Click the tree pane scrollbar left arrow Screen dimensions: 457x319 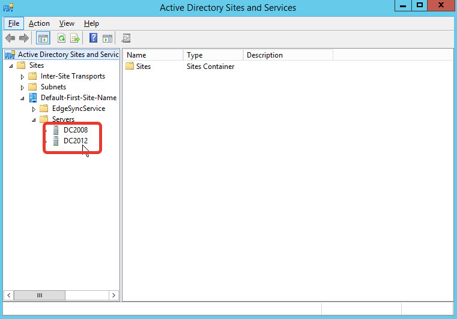(9, 296)
